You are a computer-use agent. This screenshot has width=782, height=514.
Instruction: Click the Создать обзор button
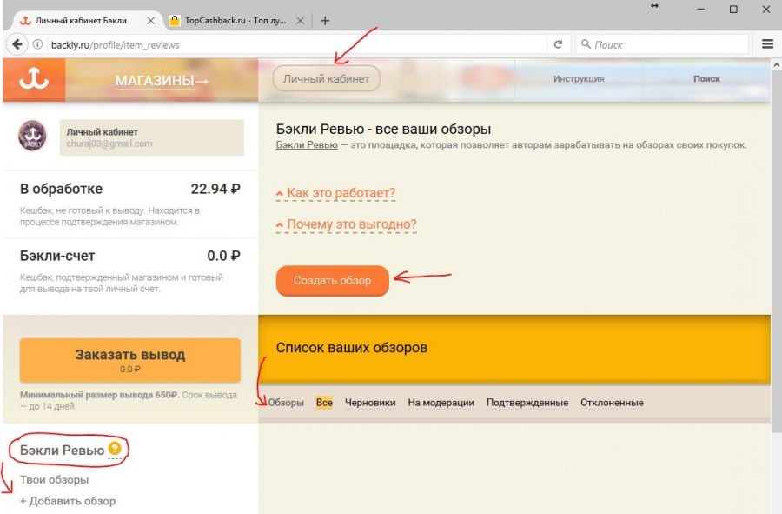pyautogui.click(x=332, y=280)
